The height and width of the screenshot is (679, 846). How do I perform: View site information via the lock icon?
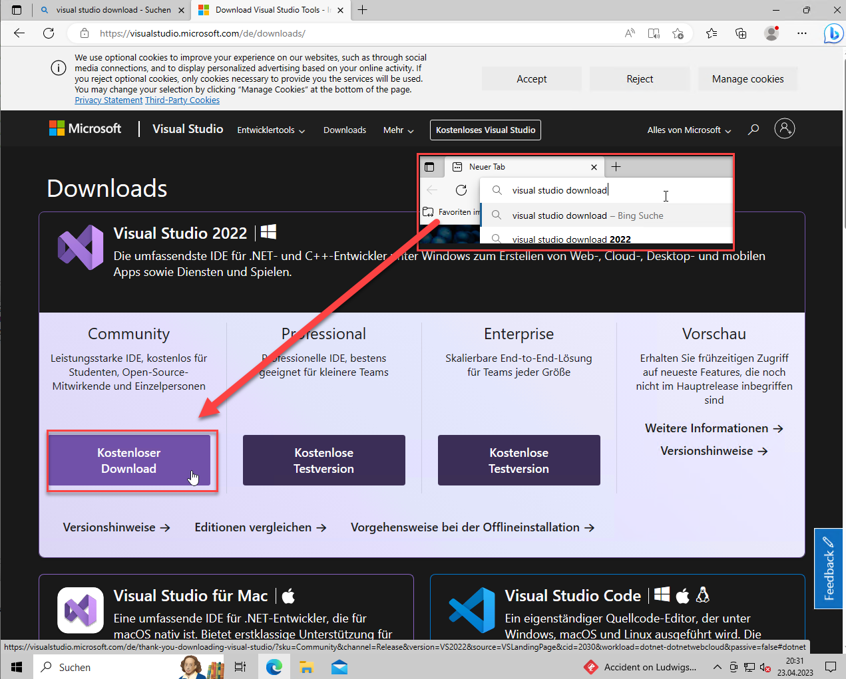(85, 33)
